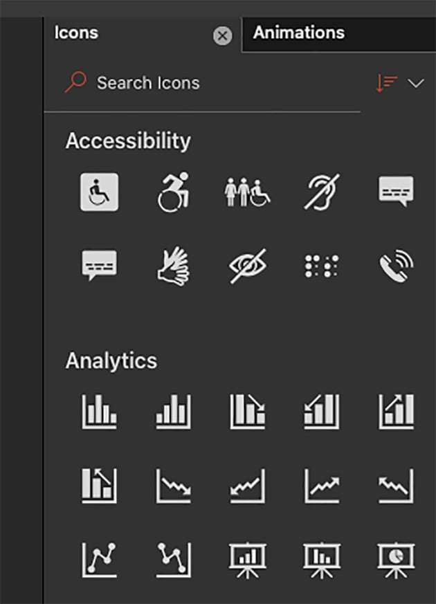The width and height of the screenshot is (436, 604).
Task: Pick the crossed-out ear hearing impaired icon
Action: (322, 192)
